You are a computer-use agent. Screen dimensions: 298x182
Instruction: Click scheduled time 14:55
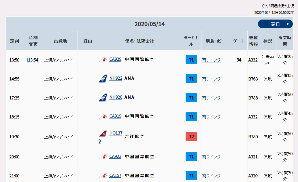tap(14, 79)
